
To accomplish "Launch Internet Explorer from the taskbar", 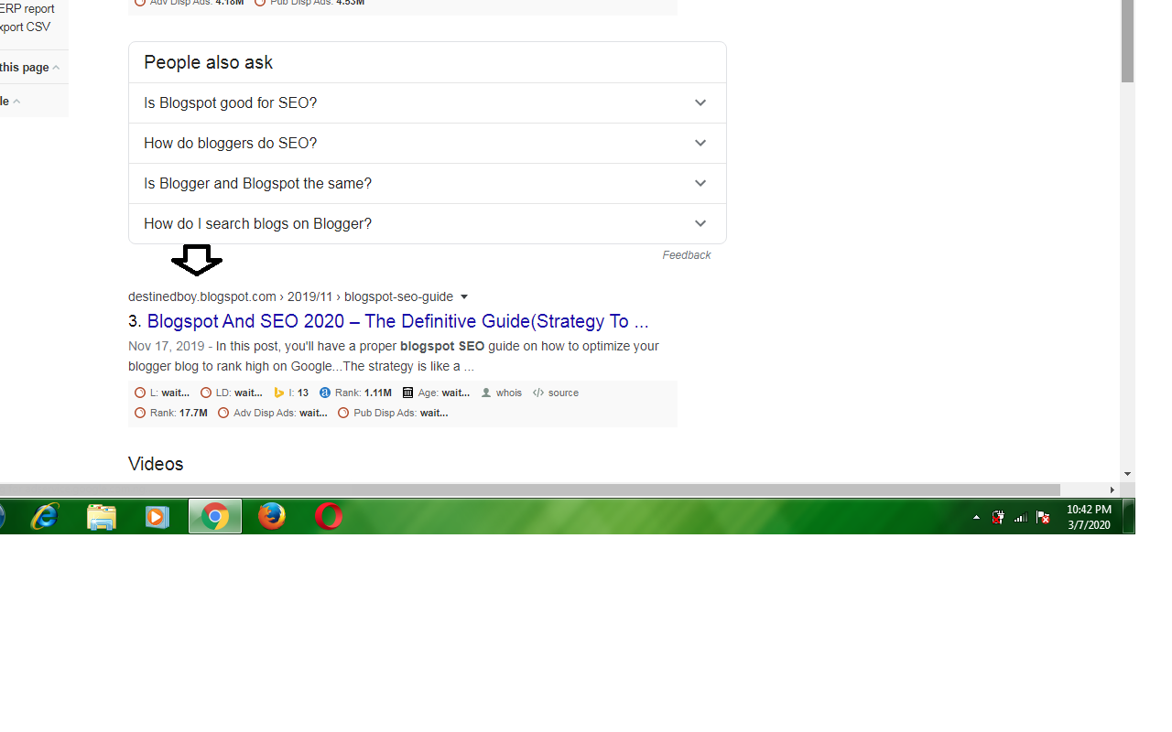I will tap(44, 517).
